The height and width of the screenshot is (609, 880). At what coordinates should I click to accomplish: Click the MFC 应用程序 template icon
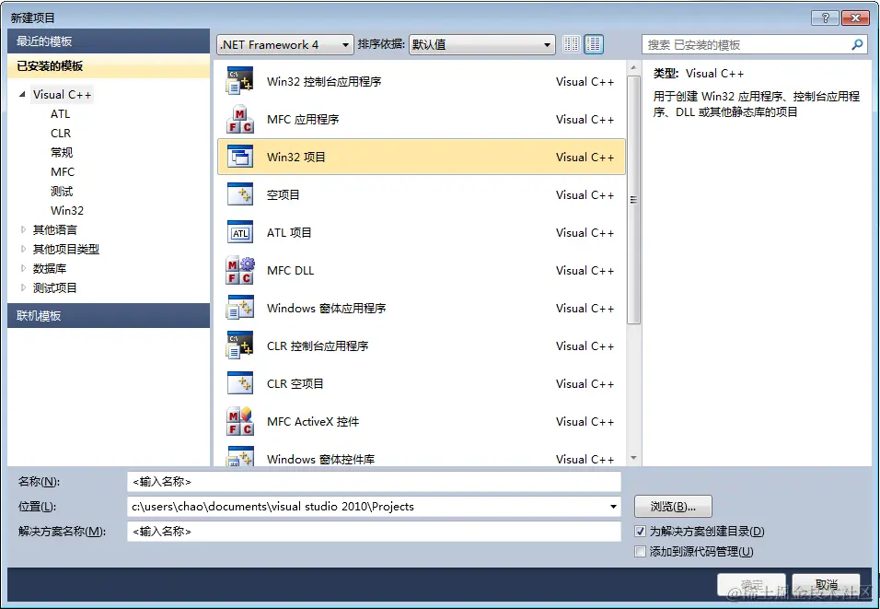pos(239,119)
